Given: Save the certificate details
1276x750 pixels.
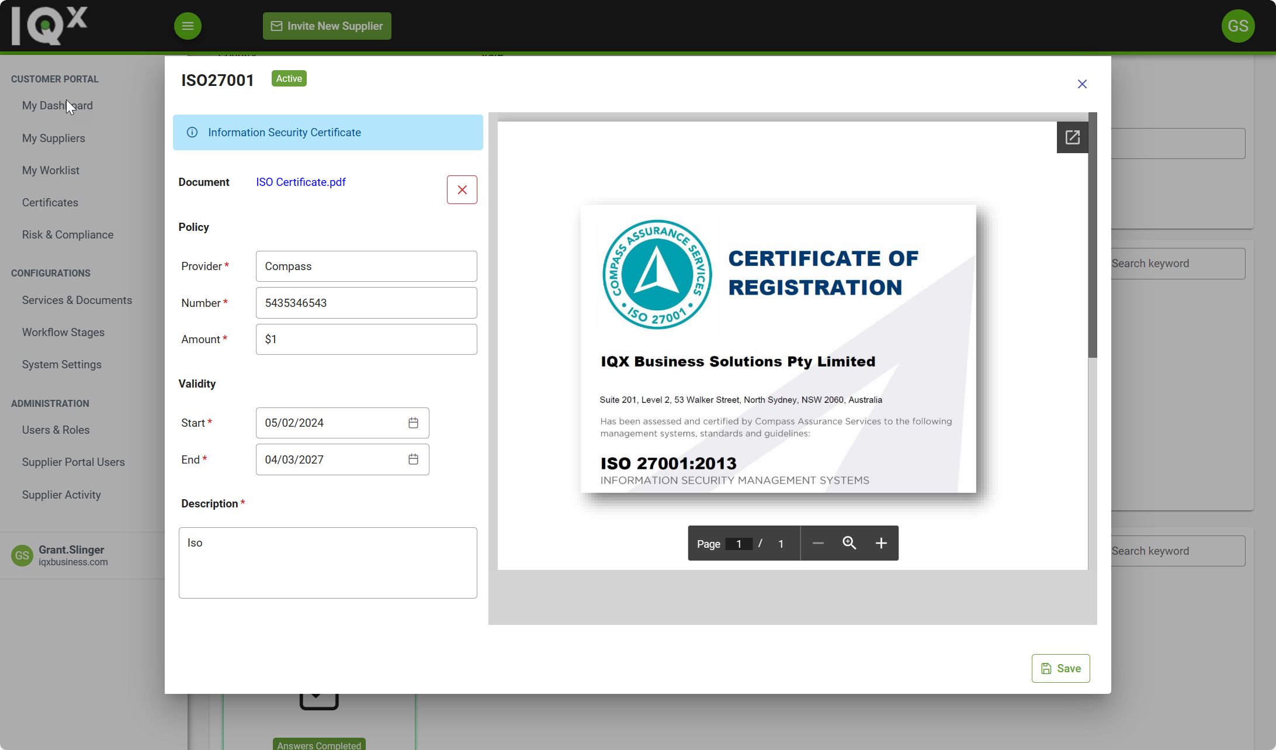Looking at the screenshot, I should pyautogui.click(x=1060, y=668).
